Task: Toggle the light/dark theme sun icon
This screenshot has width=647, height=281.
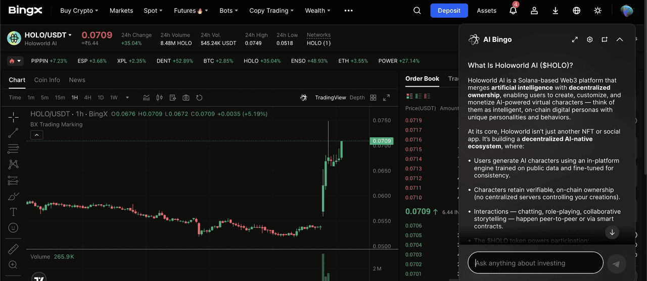Action: [598, 11]
